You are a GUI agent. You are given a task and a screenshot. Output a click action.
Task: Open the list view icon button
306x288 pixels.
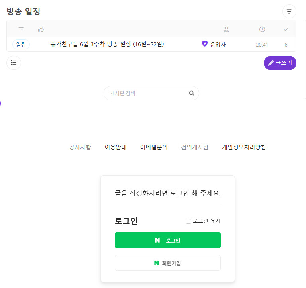pos(14,63)
